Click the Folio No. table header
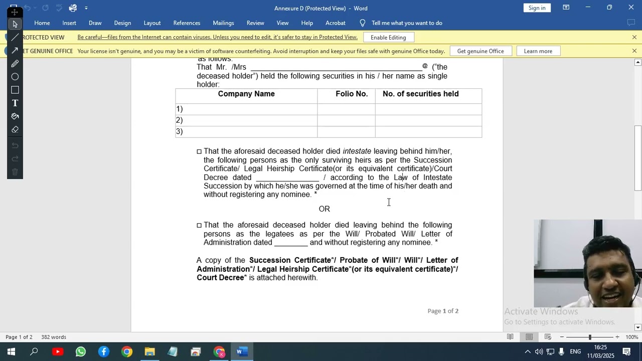The width and height of the screenshot is (642, 361). (352, 94)
